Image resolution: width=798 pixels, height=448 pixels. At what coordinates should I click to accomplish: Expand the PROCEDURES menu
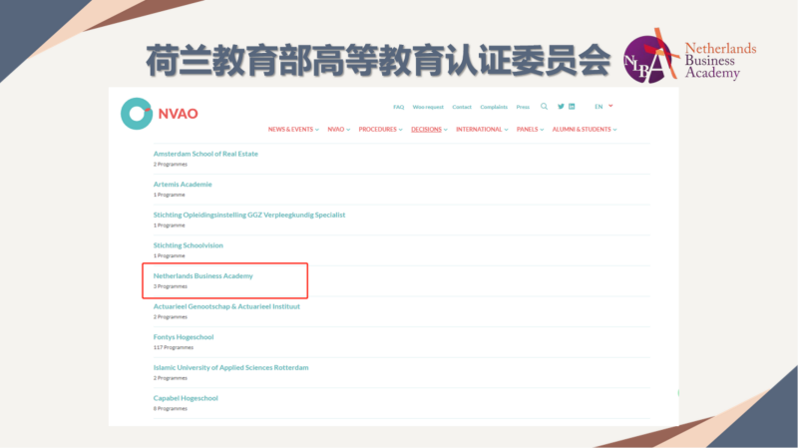(380, 130)
